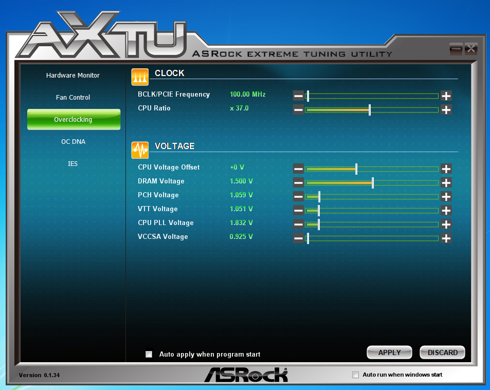Increase CPU Voltage Offset via plus button
This screenshot has height=390, width=490.
[446, 169]
